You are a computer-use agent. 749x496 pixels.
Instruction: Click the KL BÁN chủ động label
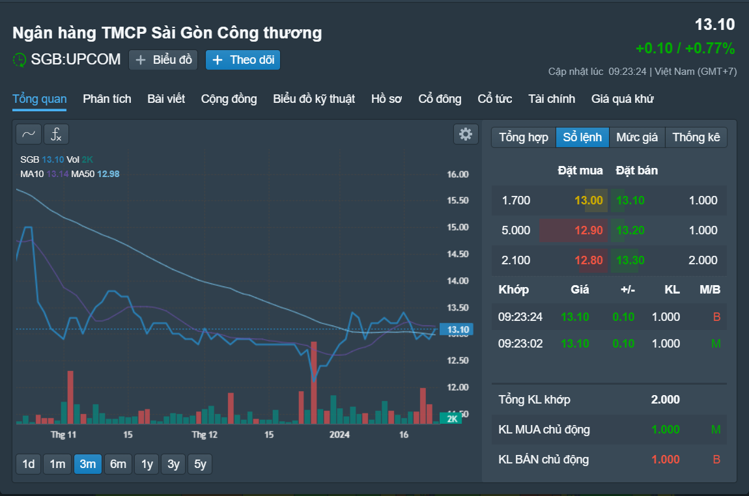point(544,460)
